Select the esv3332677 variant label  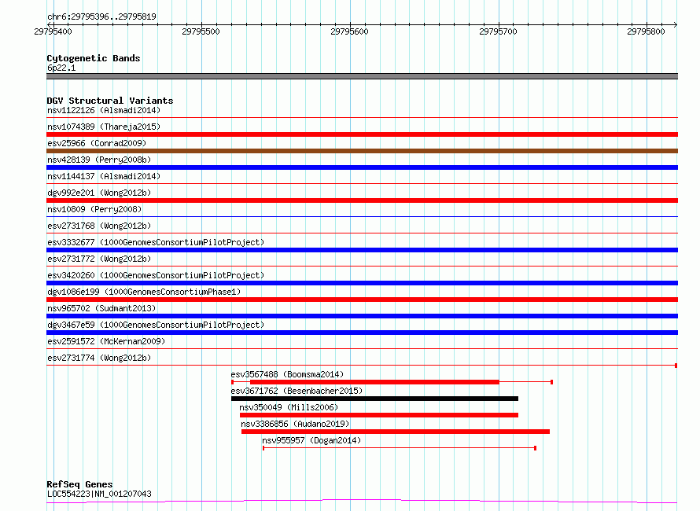pyautogui.click(x=156, y=242)
